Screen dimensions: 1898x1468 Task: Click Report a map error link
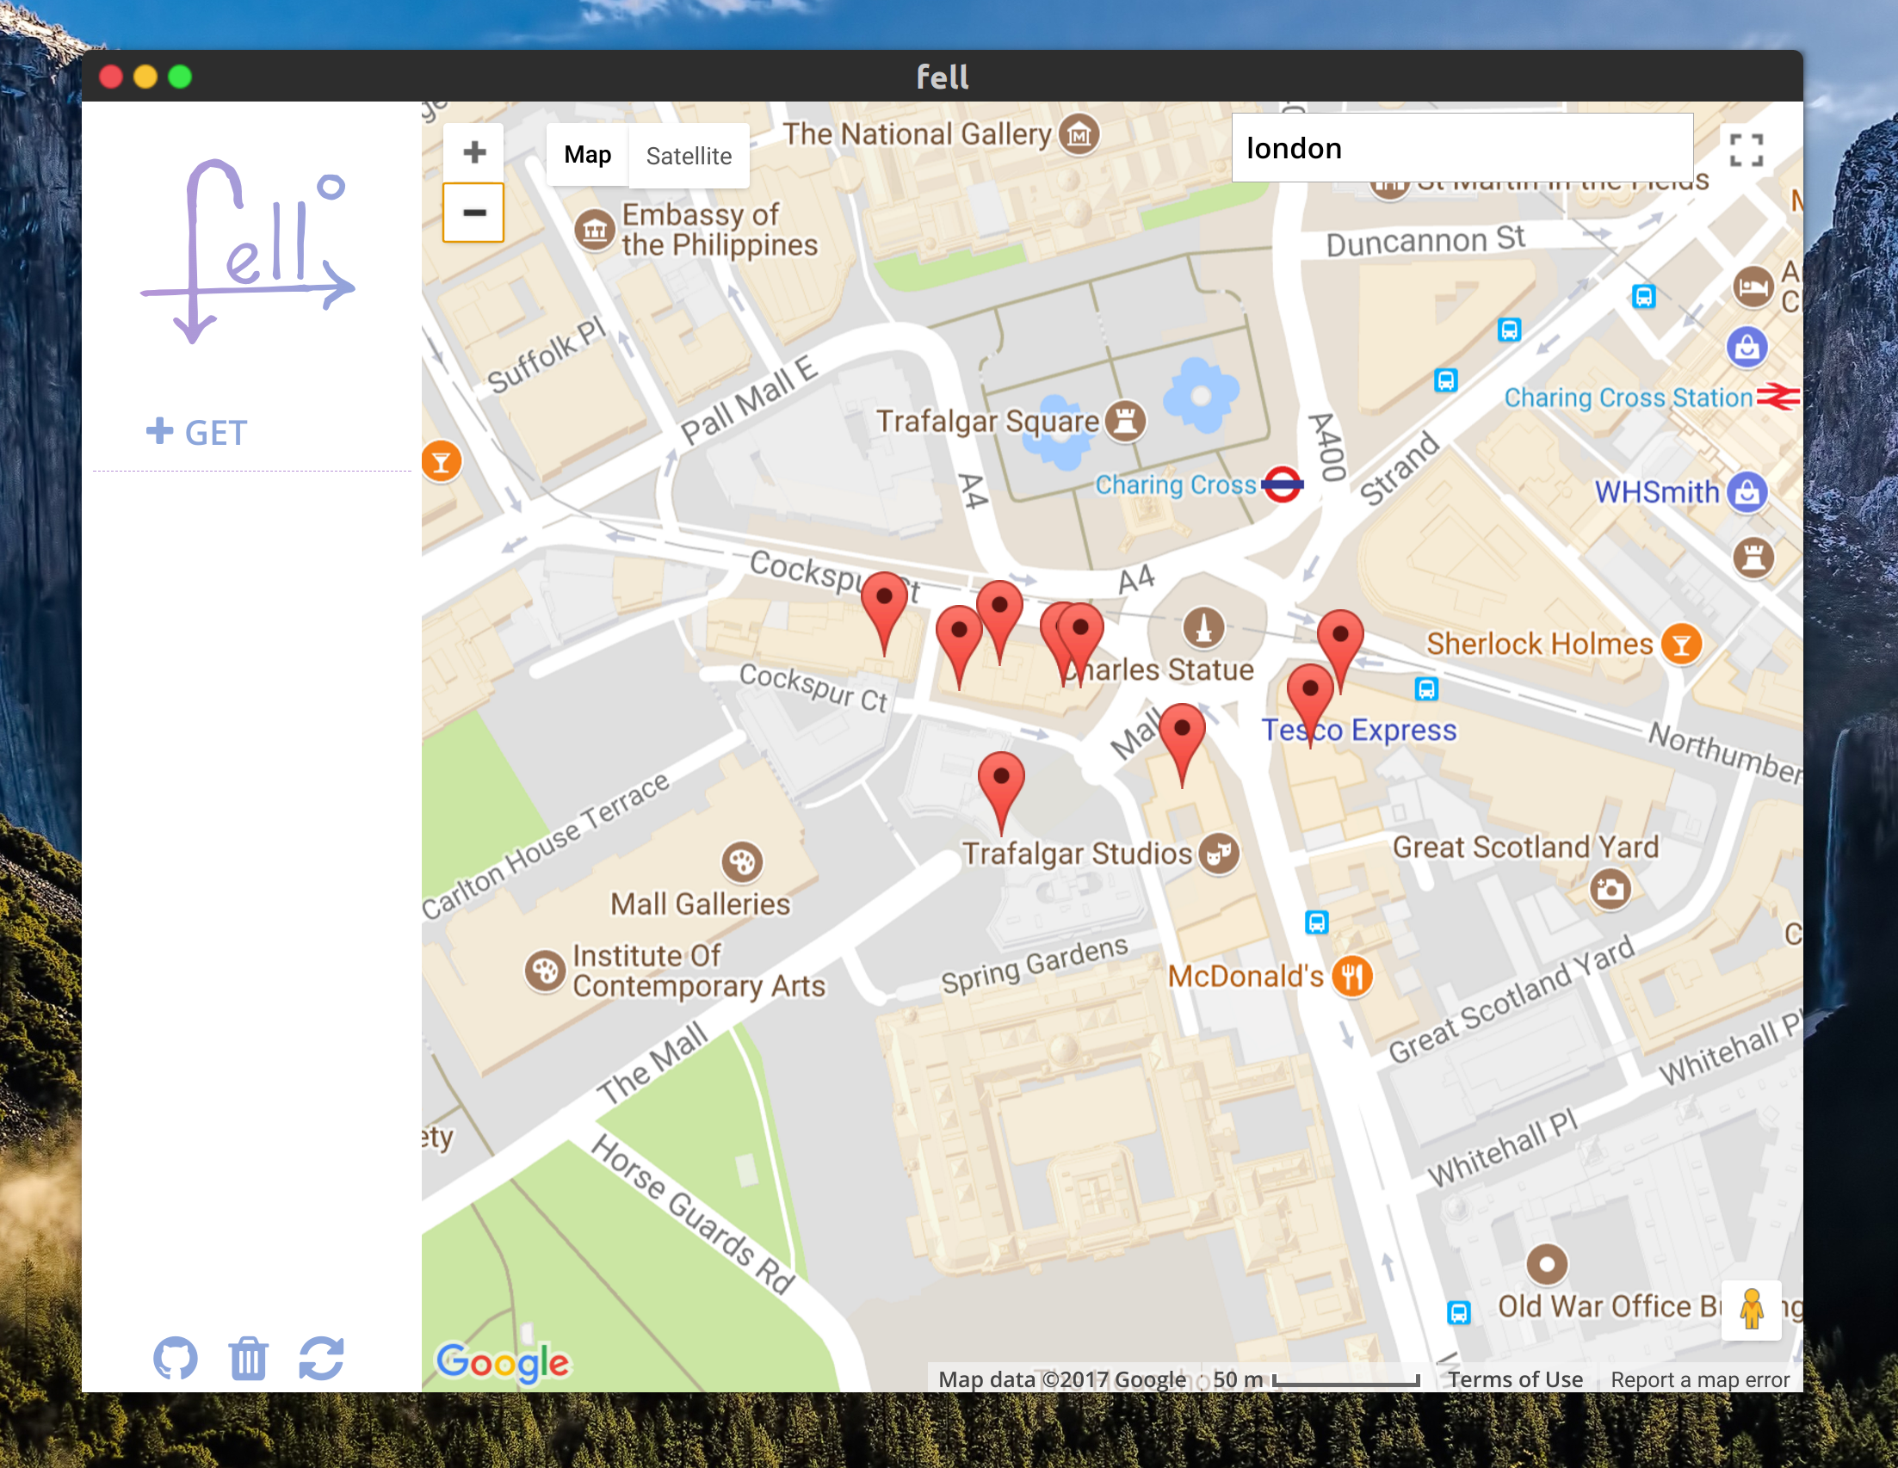[x=1699, y=1379]
